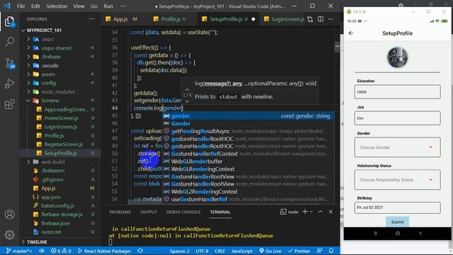Open Choose Relationship Status dropdown
The image size is (453, 255).
click(x=398, y=180)
